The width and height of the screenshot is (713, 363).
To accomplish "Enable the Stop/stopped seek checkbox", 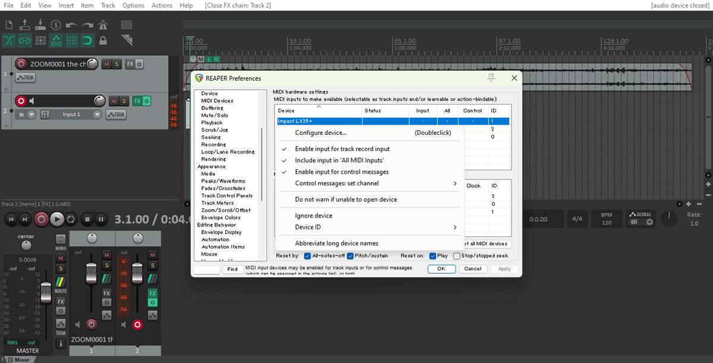I will tap(456, 256).
